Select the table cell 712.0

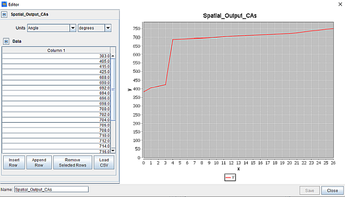[56, 141]
